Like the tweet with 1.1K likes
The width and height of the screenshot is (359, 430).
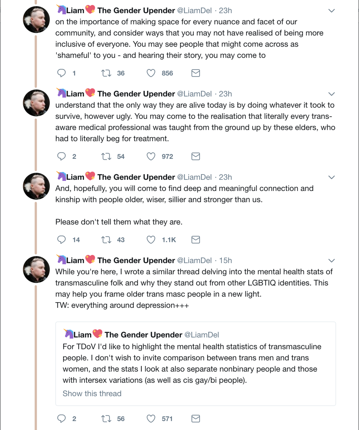151,240
